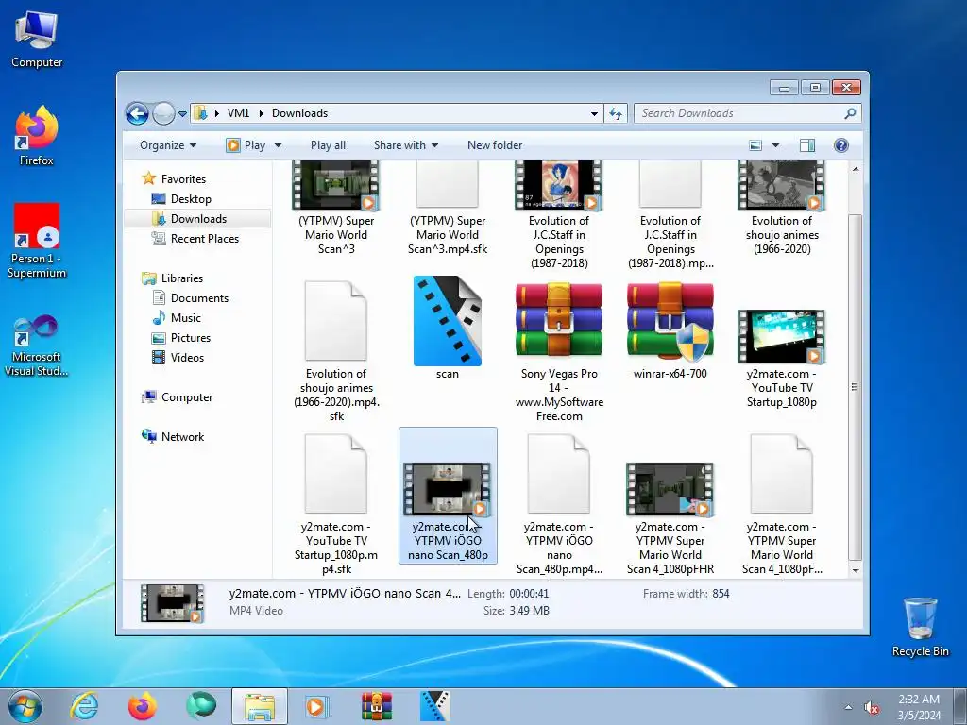
Task: Select Evolution of J.C.Staff in Openings video
Action: coord(559,216)
